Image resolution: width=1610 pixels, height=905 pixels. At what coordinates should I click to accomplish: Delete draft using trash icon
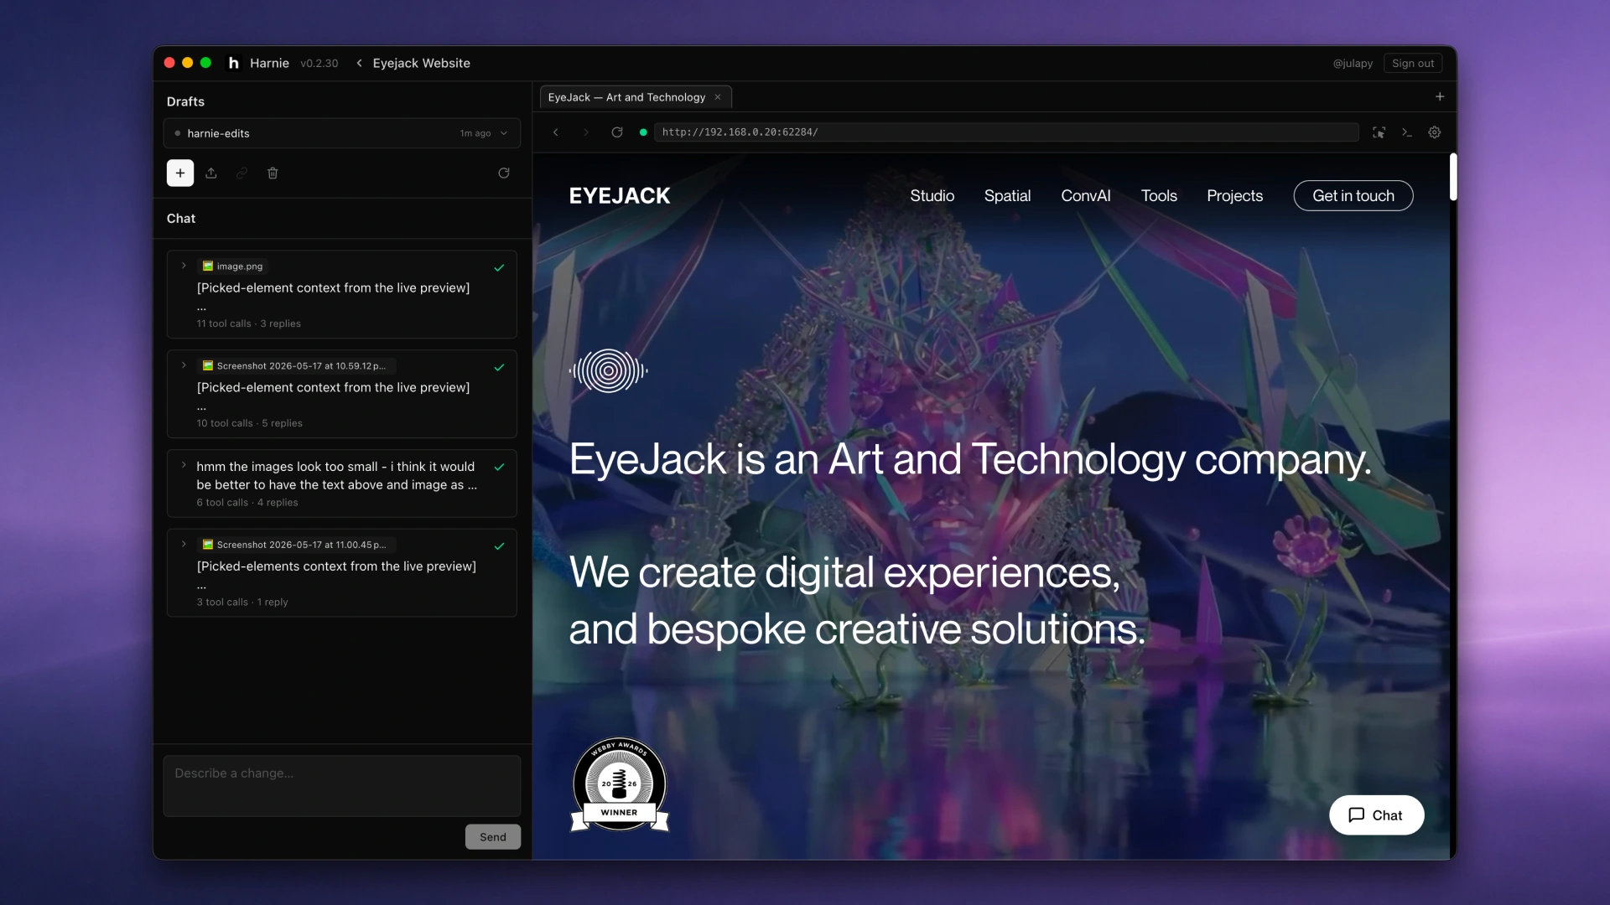point(273,173)
